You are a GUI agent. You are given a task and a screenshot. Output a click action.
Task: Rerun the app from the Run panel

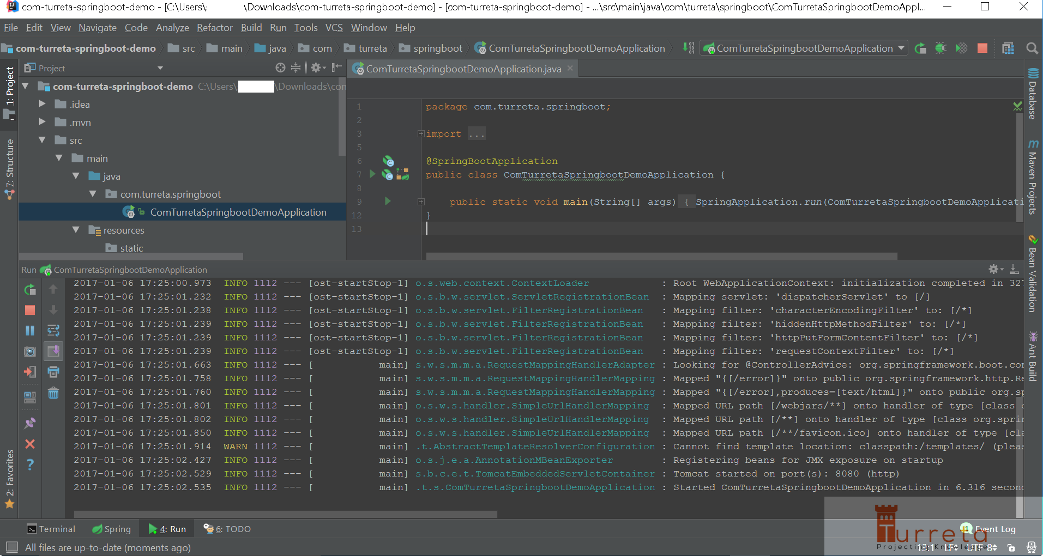click(x=30, y=290)
